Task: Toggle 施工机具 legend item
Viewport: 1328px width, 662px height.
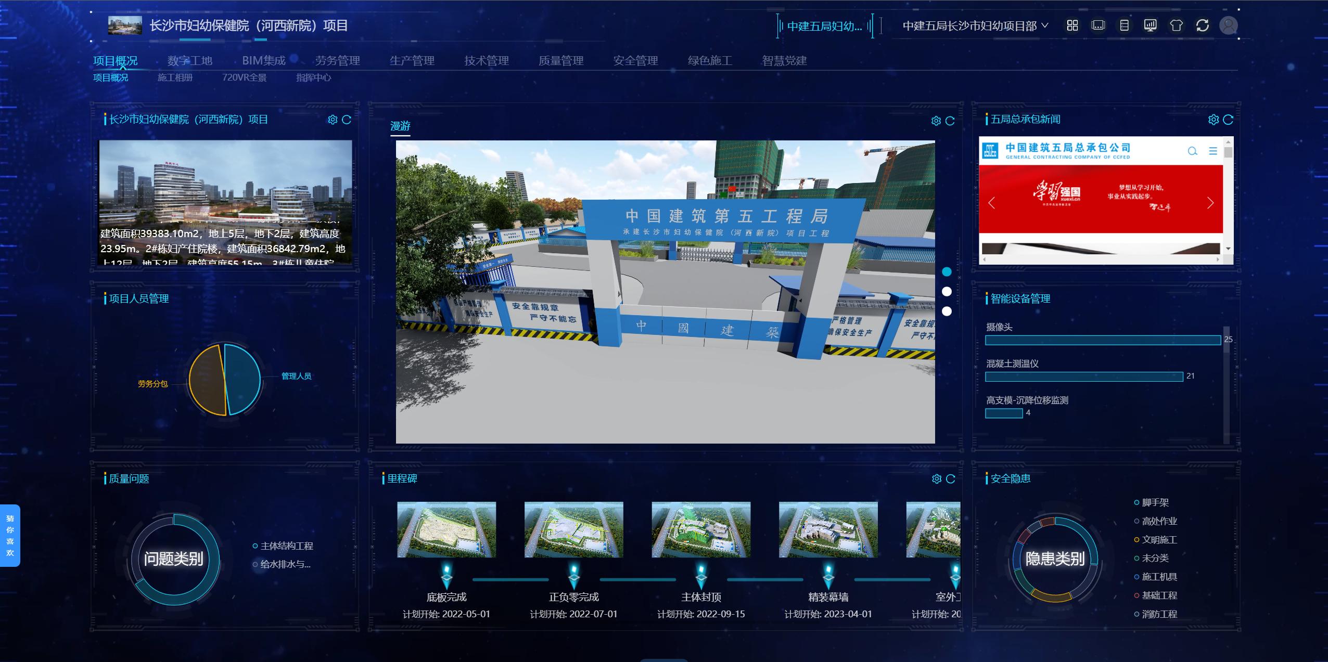Action: click(1155, 577)
